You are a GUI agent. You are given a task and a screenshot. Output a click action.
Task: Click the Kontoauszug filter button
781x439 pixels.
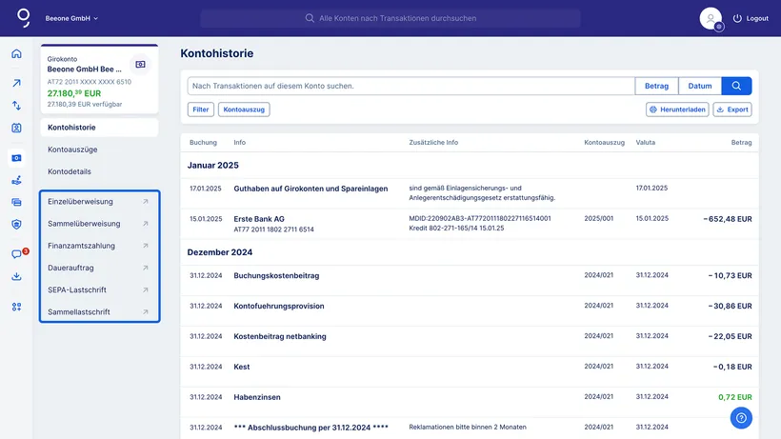coord(244,110)
